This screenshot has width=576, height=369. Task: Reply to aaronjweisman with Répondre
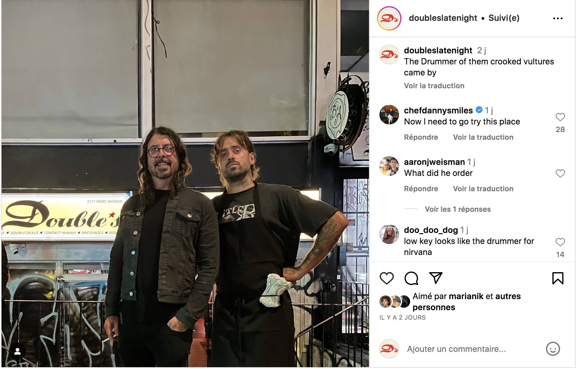(x=421, y=189)
